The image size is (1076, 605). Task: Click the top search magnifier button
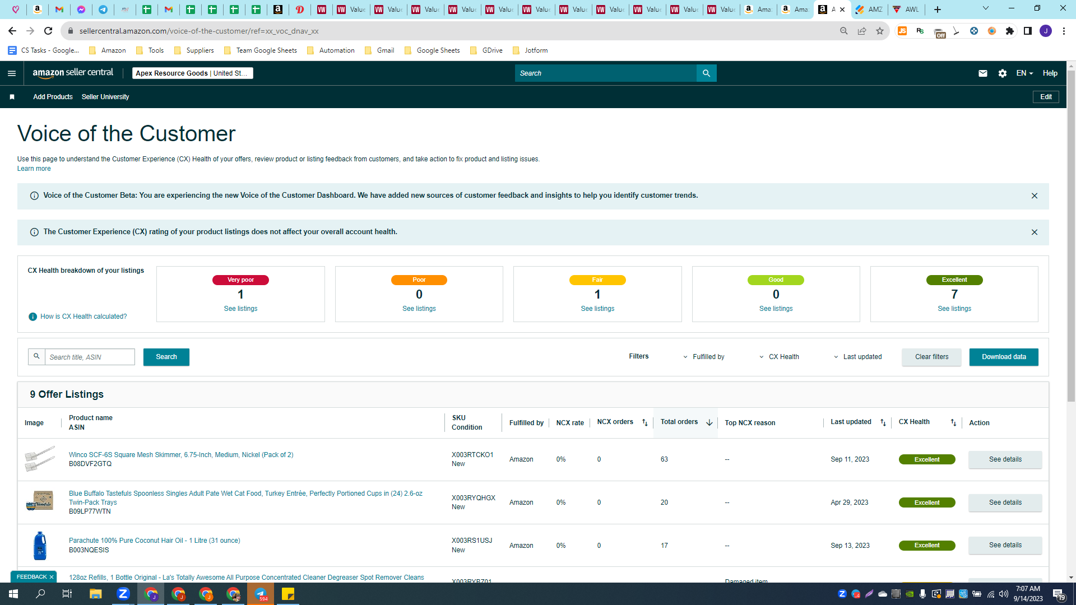tap(706, 73)
